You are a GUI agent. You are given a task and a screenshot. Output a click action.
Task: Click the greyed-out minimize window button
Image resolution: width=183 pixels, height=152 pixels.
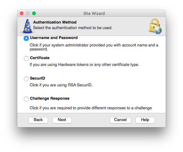pos(28,13)
